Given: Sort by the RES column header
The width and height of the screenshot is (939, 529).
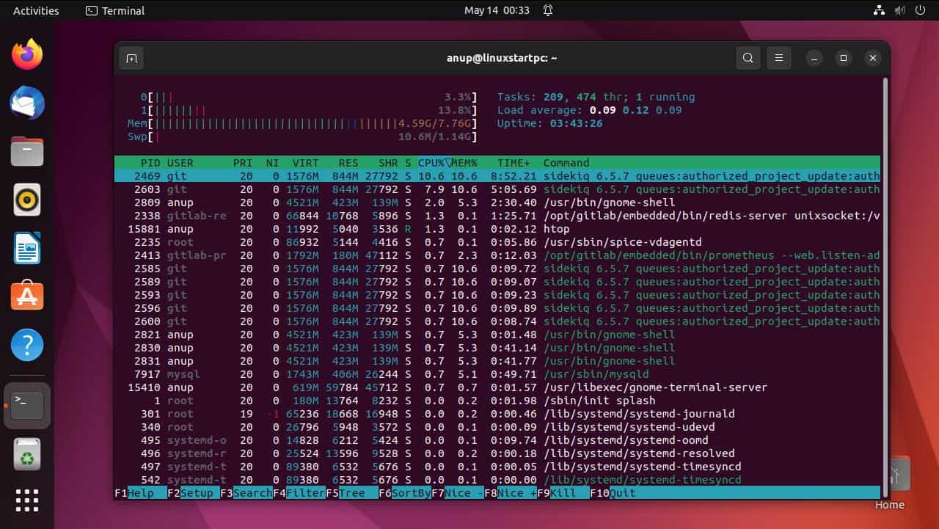Looking at the screenshot, I should [348, 163].
